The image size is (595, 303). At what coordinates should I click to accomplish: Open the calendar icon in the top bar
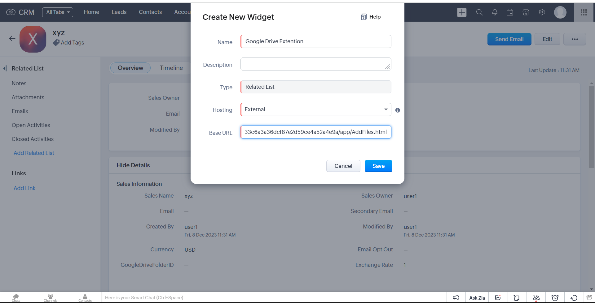(510, 12)
